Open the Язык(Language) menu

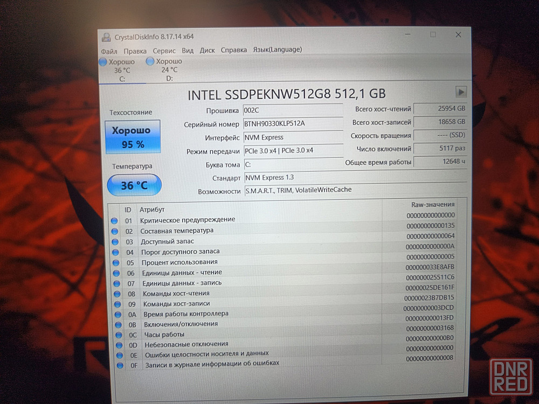tap(278, 50)
